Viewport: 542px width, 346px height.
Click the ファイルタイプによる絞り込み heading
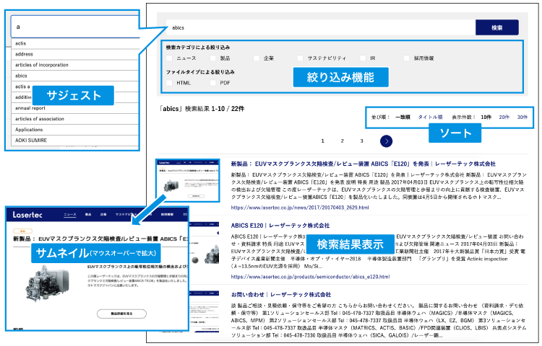point(200,72)
